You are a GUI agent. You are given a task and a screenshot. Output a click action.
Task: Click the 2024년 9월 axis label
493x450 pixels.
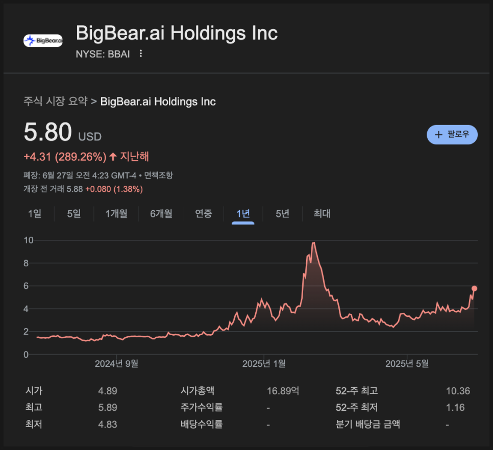117,364
